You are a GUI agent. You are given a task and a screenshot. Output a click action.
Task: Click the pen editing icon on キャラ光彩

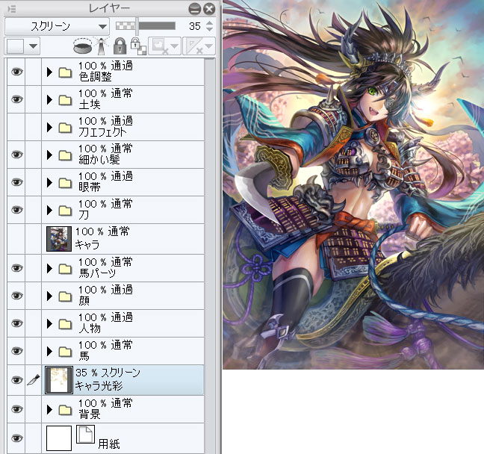[34, 380]
